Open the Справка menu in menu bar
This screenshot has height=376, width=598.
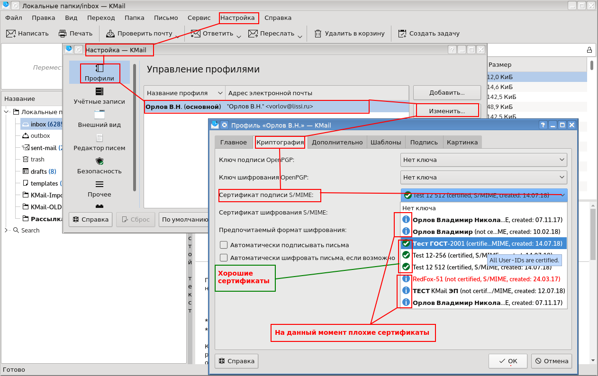tap(278, 18)
